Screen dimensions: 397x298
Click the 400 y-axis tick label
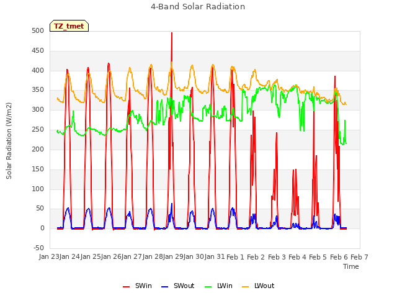tap(38, 70)
